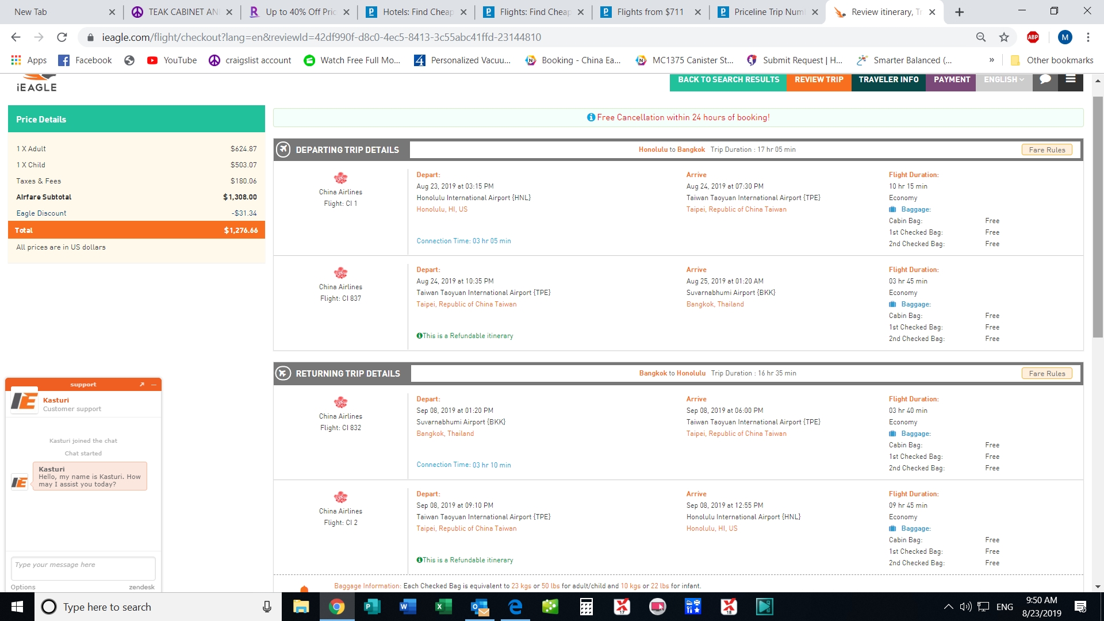Image resolution: width=1104 pixels, height=621 pixels.
Task: Click the returning trip airplane icon
Action: coord(283,373)
